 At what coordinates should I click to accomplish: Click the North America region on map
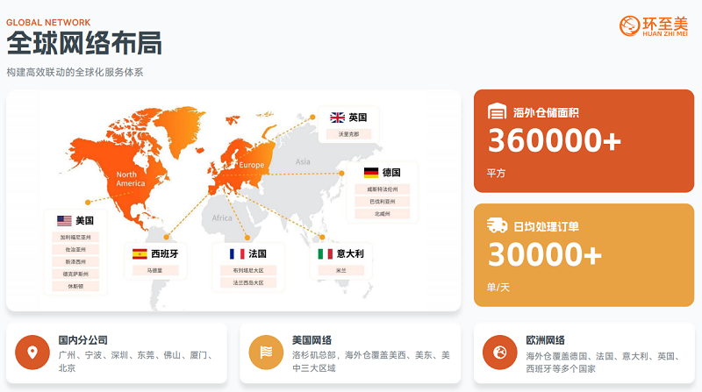click(130, 179)
